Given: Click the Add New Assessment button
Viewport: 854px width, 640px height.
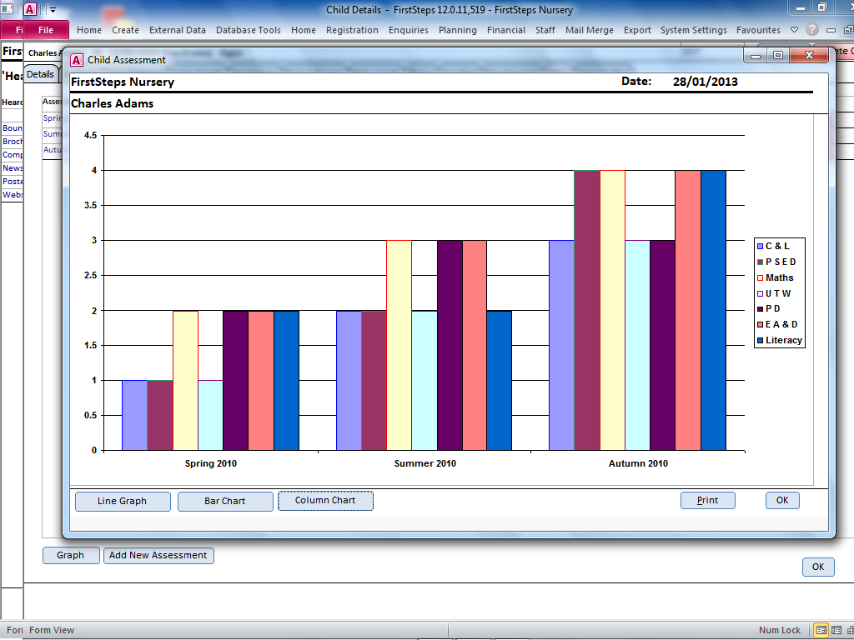Looking at the screenshot, I should tap(158, 555).
